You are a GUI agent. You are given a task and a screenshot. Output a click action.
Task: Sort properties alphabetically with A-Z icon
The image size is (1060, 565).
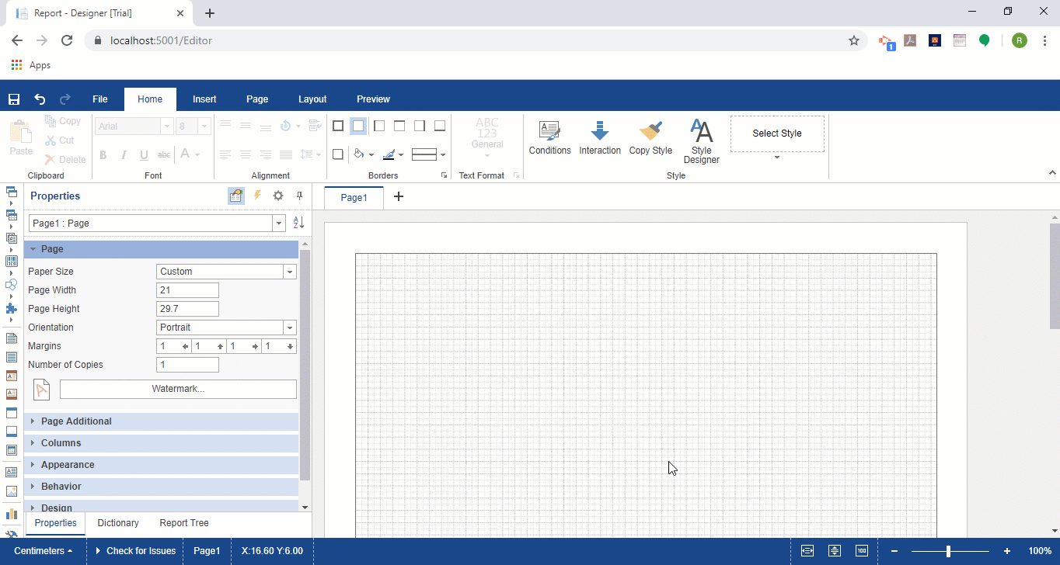tap(298, 224)
